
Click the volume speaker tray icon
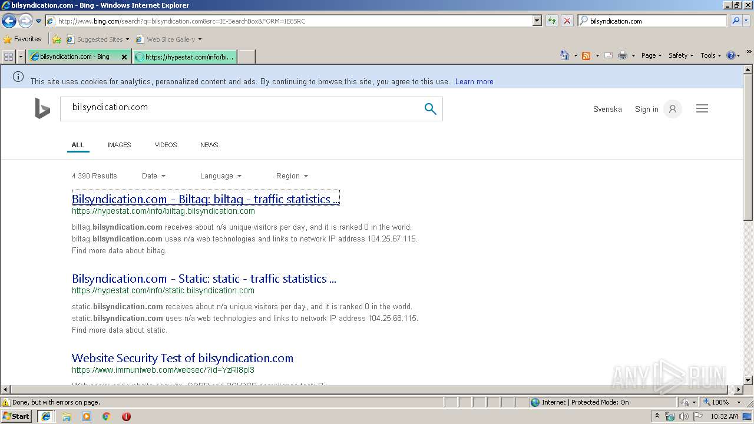coord(684,416)
